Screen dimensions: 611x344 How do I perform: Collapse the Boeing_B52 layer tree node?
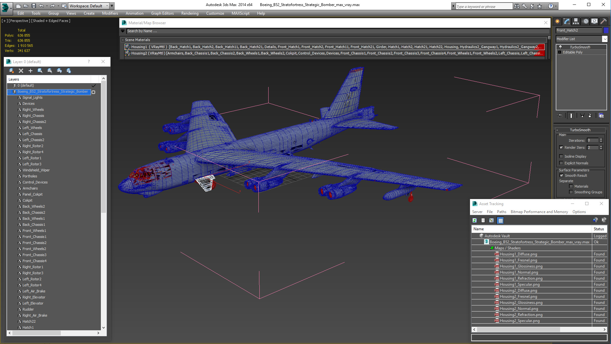10,92
